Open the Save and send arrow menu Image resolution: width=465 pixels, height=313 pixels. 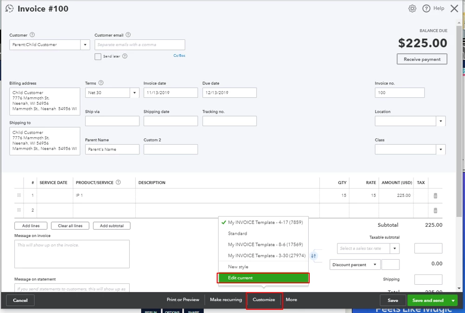(453, 300)
